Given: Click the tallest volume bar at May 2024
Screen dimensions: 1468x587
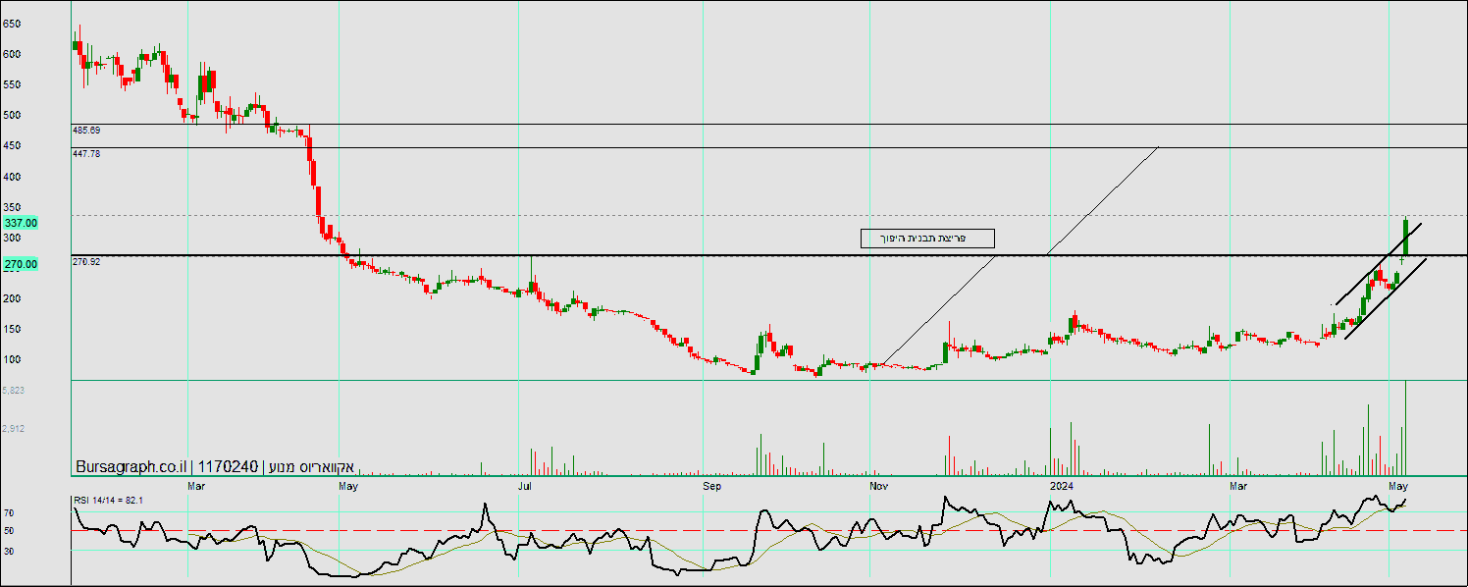Looking at the screenshot, I should coord(1405,427).
